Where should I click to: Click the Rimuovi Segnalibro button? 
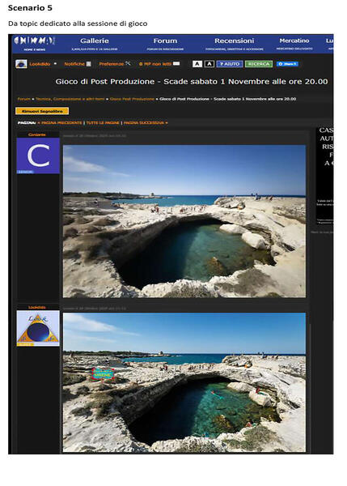coord(42,111)
